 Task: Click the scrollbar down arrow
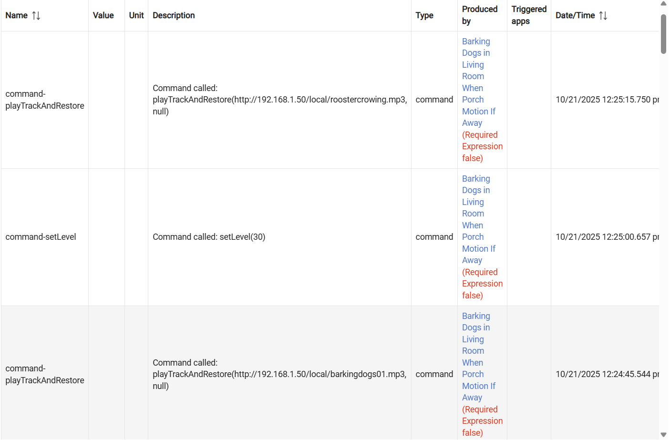663,435
